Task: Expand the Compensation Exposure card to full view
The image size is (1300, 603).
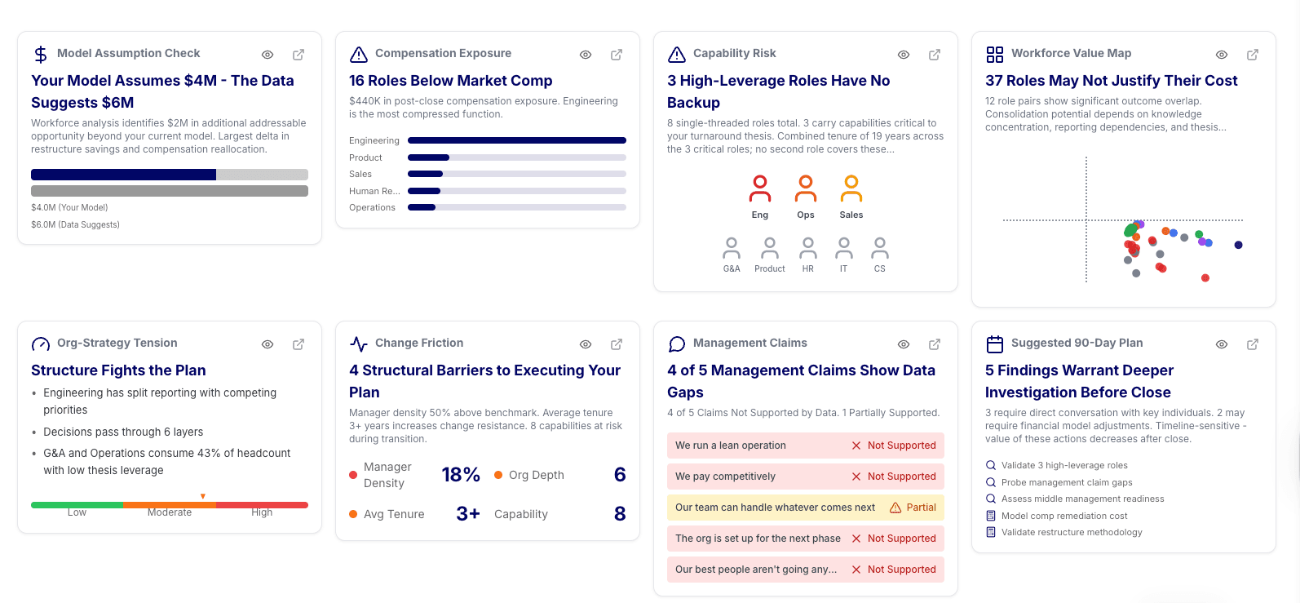Action: coord(616,54)
